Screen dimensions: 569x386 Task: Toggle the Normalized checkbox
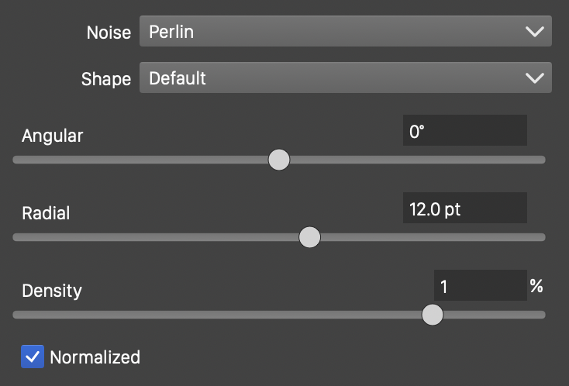point(33,357)
